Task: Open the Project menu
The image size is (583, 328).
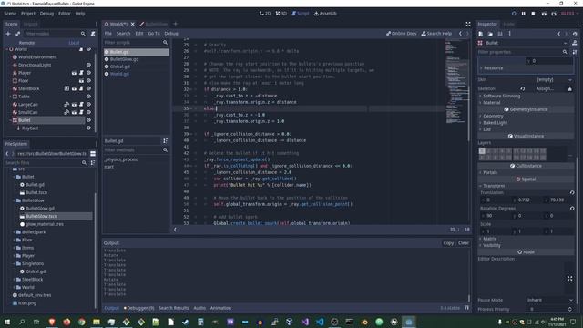Action: tap(28, 14)
